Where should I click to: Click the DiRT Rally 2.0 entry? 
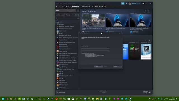pos(63,82)
